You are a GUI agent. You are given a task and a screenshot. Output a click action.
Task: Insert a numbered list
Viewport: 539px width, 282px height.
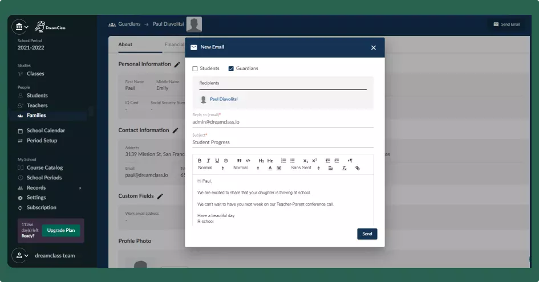pos(283,161)
